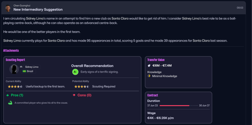Screen dimensions: 252x125
Task: Click Chen Guanghui's avatar picture
Action: coord(8,8)
